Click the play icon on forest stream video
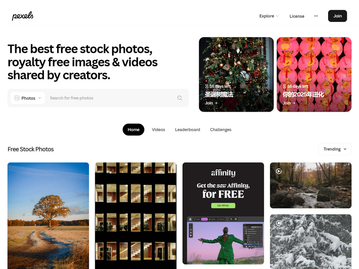The width and height of the screenshot is (359, 269). tap(278, 171)
